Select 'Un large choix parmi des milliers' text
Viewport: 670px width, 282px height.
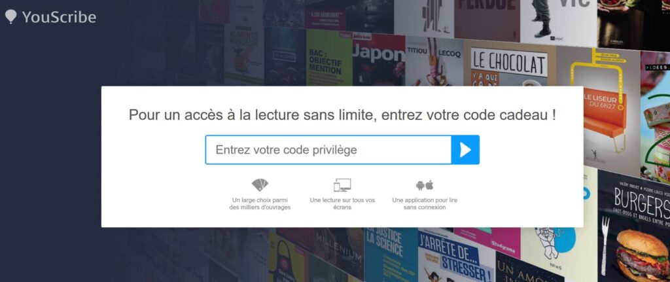(260, 203)
